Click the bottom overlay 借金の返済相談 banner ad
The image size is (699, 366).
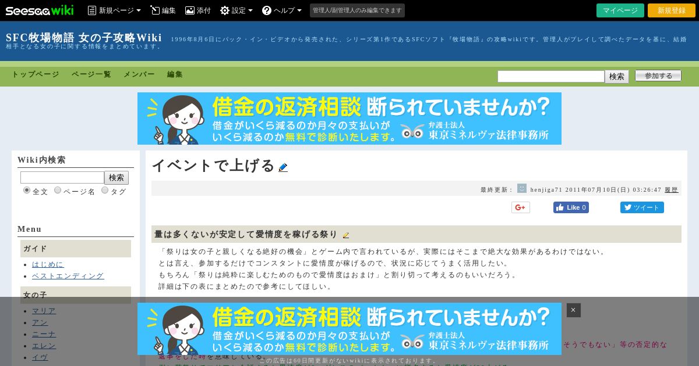[x=349, y=329]
